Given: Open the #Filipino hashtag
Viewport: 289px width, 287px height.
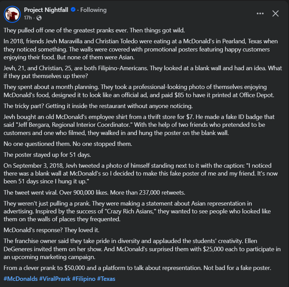Looking at the screenshot, I should (x=83, y=279).
